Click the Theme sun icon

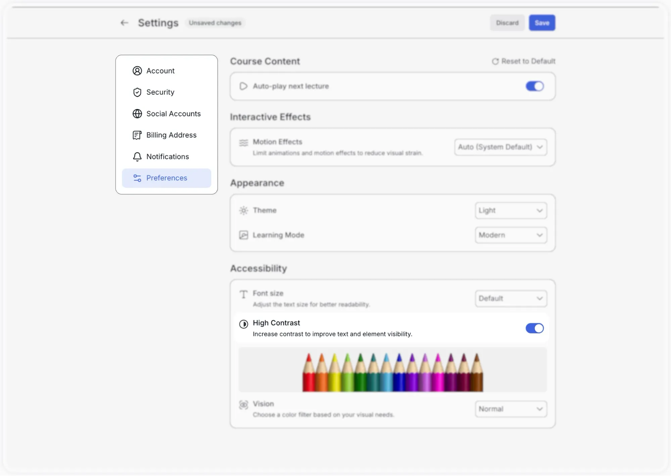click(243, 211)
